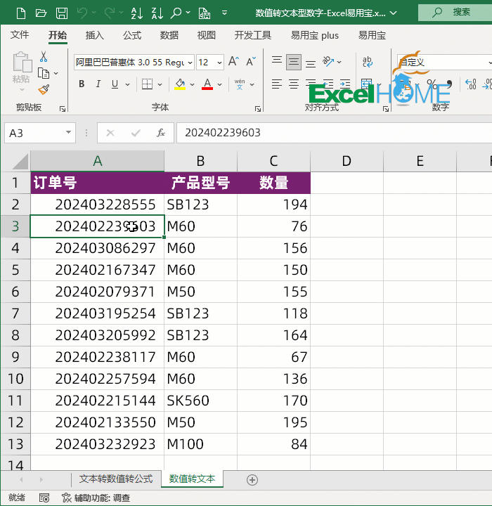This screenshot has width=492, height=506.
Task: Click the 搜索 search box
Action: pyautogui.click(x=455, y=12)
